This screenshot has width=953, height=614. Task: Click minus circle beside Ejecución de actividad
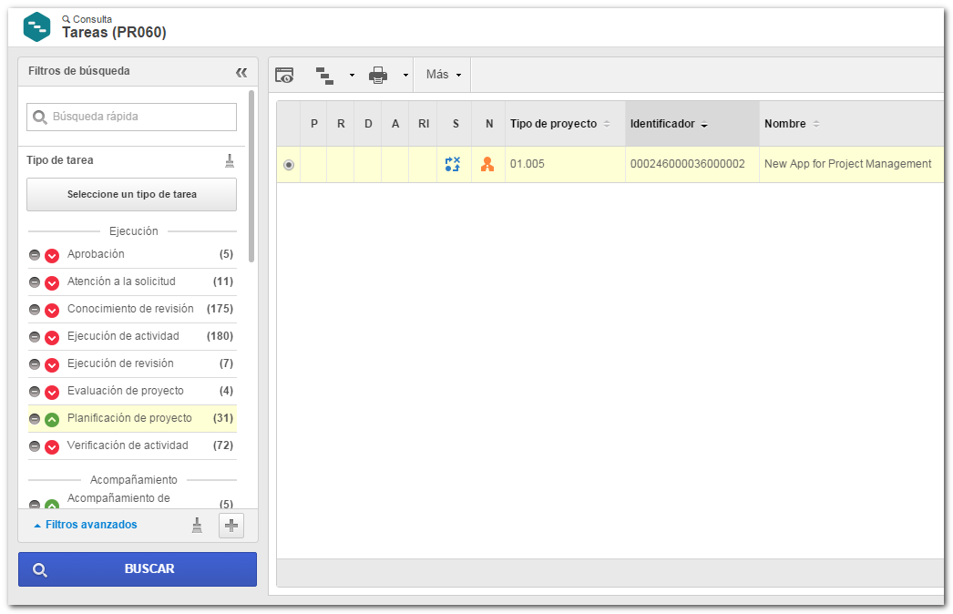(35, 337)
